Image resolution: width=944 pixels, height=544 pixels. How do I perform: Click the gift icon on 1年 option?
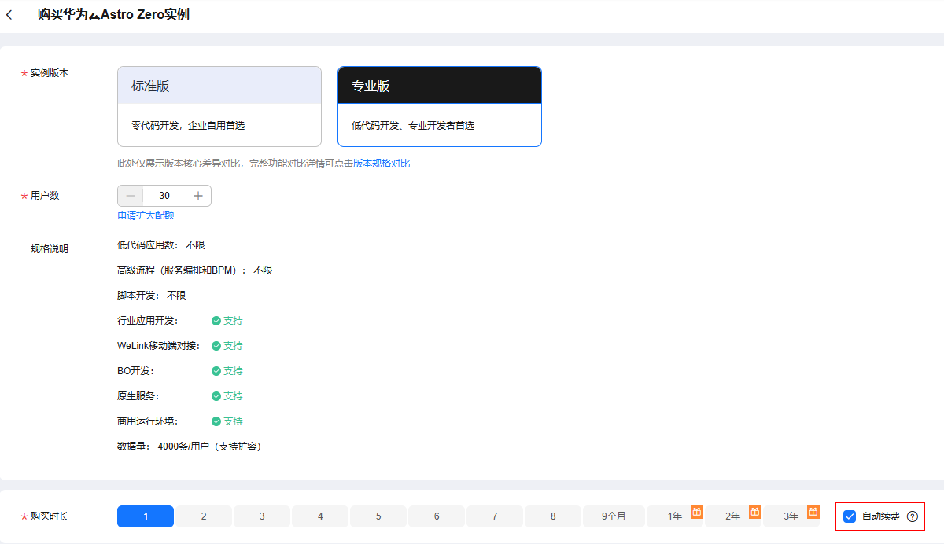pos(696,512)
